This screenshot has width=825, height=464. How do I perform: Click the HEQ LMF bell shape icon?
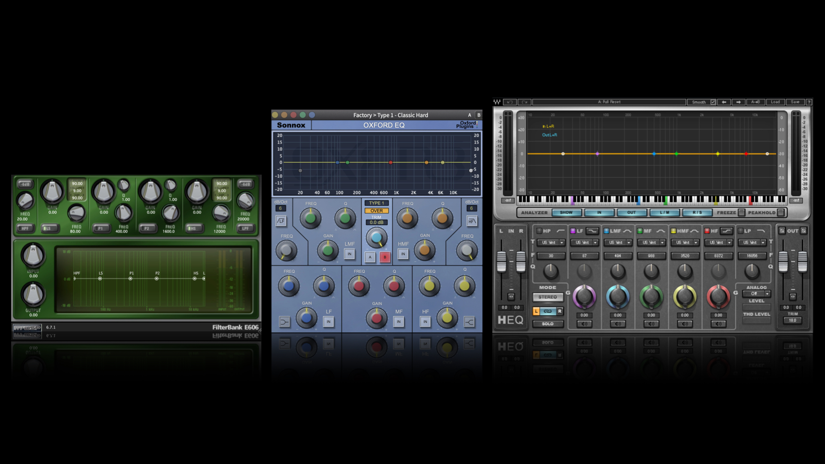627,231
